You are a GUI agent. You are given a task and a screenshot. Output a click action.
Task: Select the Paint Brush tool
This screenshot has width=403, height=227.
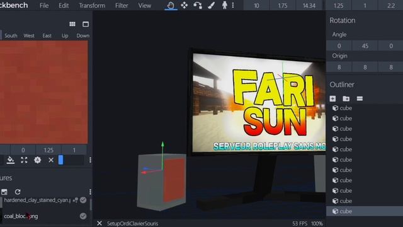(212, 5)
